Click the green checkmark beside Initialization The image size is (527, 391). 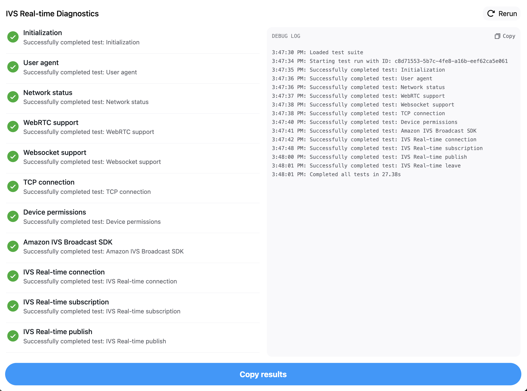(13, 37)
